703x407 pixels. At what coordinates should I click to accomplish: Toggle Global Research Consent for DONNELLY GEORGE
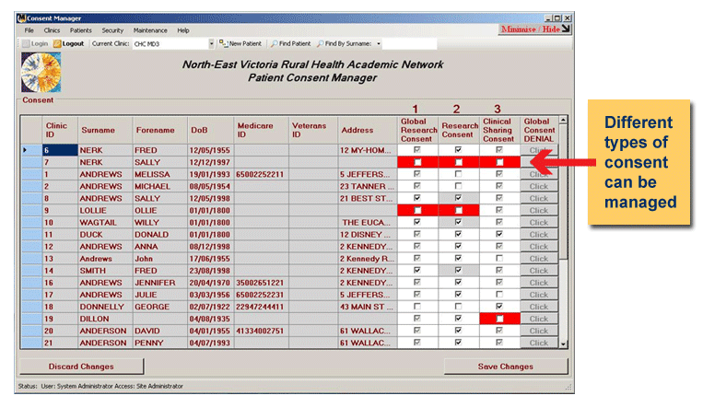pyautogui.click(x=417, y=307)
